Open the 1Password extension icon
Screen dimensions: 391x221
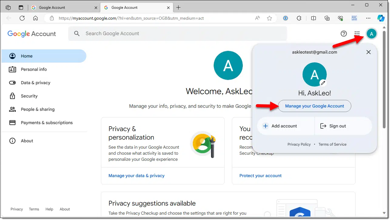(286, 18)
